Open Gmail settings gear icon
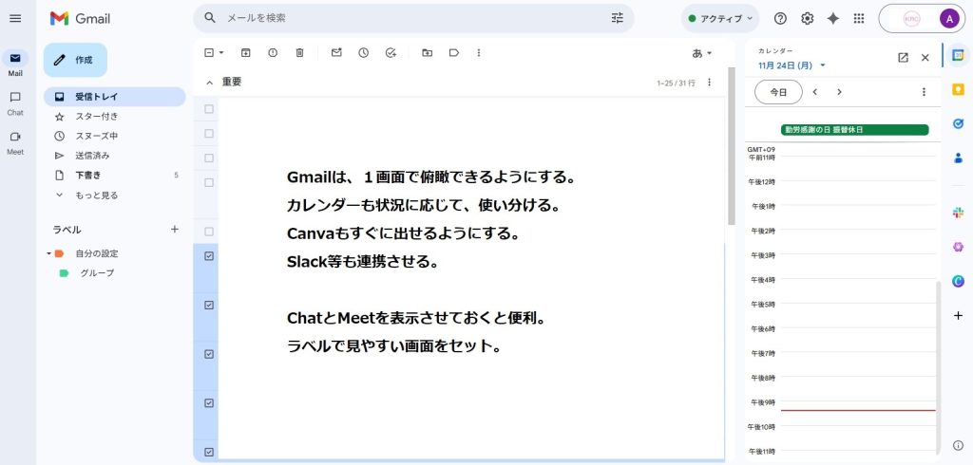The width and height of the screenshot is (973, 465). [807, 18]
